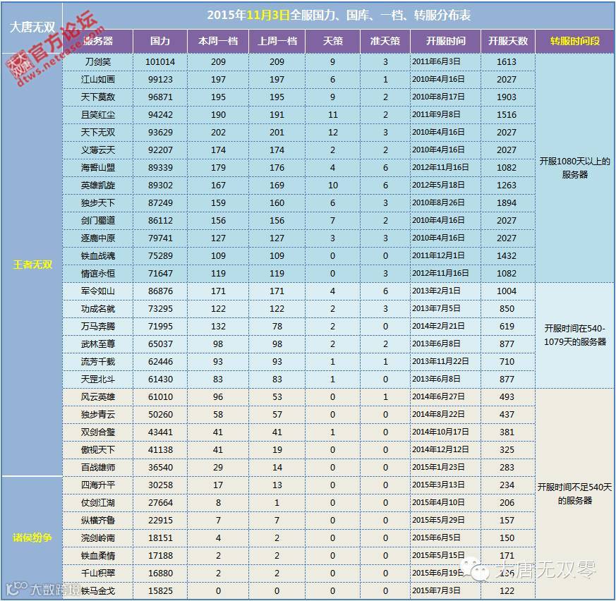Image resolution: width=616 pixels, height=601 pixels.
Task: Select server name 百战雄师
Action: point(98,468)
